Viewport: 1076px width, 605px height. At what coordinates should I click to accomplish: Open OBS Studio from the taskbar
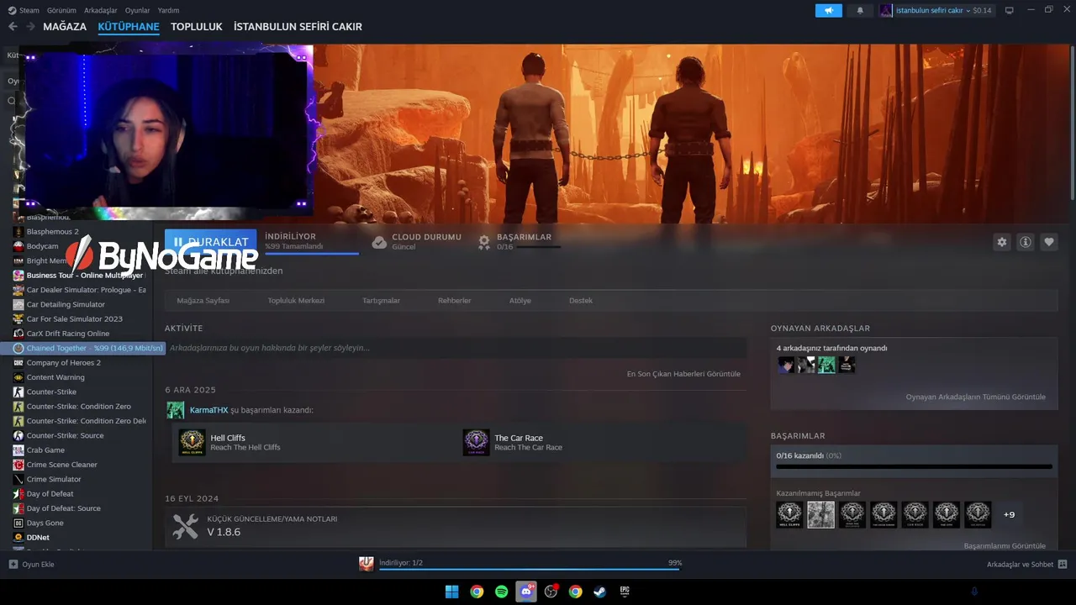tap(551, 592)
